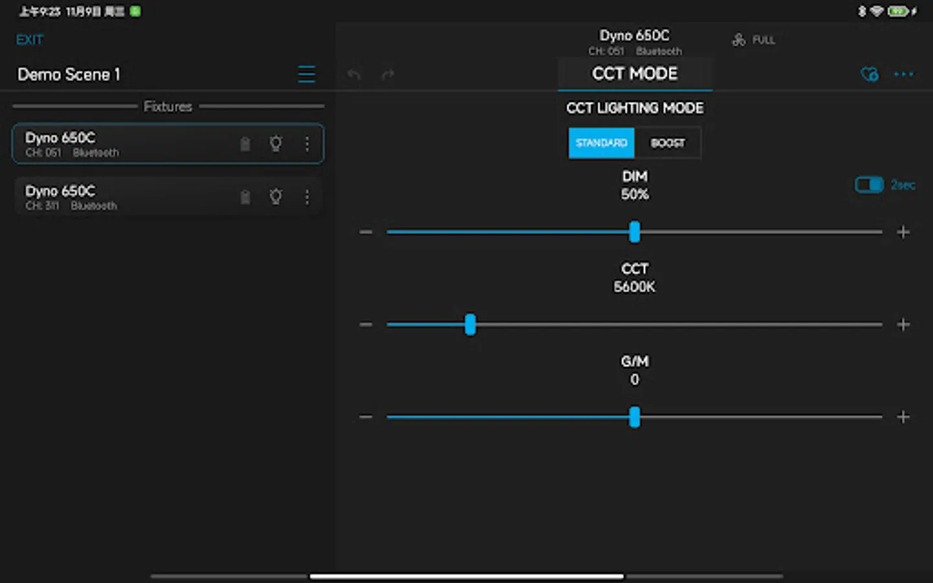Tap the battery status bar indicator

tap(900, 11)
